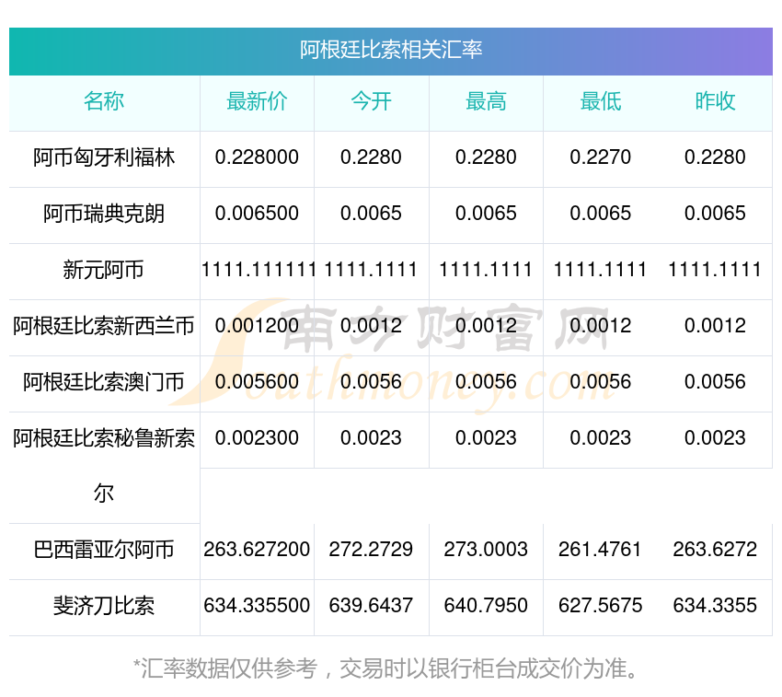Click the lowest value 0.2270
This screenshot has width=782, height=697.
[601, 157]
